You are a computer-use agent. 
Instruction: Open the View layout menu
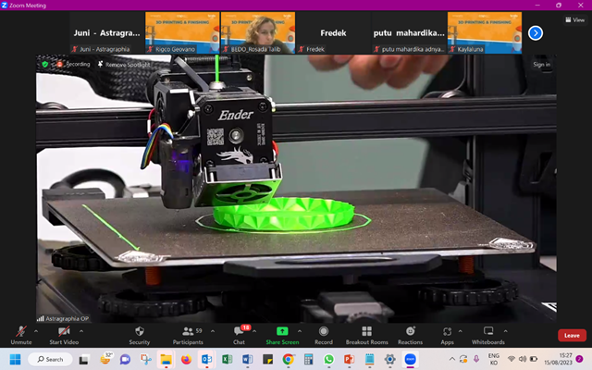(575, 19)
